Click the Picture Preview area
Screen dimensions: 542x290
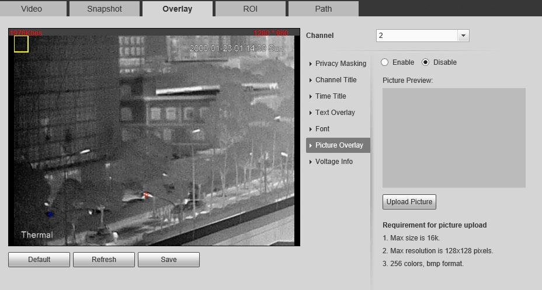pos(454,138)
